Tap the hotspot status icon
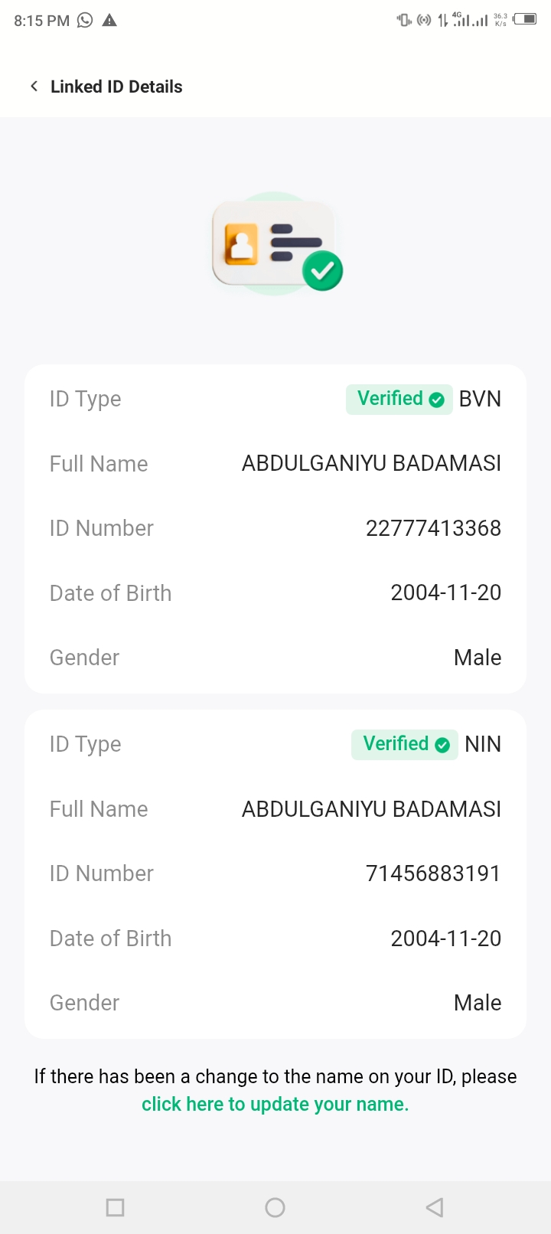The image size is (551, 1234). [424, 20]
